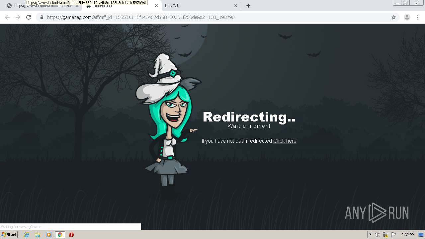Close the Redirection tab
Screen dimensions: 425x239
pyautogui.click(x=156, y=6)
